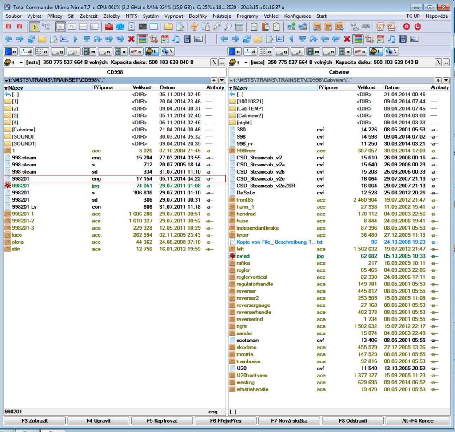The height and width of the screenshot is (432, 455).
Task: Open left panel directory history arrow button
Action: 222,80
